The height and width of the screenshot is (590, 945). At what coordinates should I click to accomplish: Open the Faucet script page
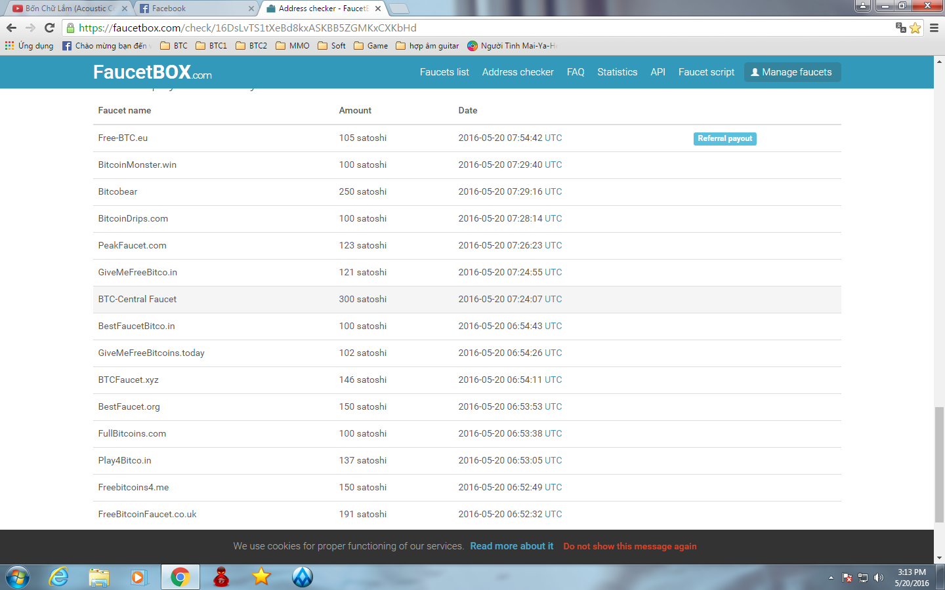[x=706, y=72]
